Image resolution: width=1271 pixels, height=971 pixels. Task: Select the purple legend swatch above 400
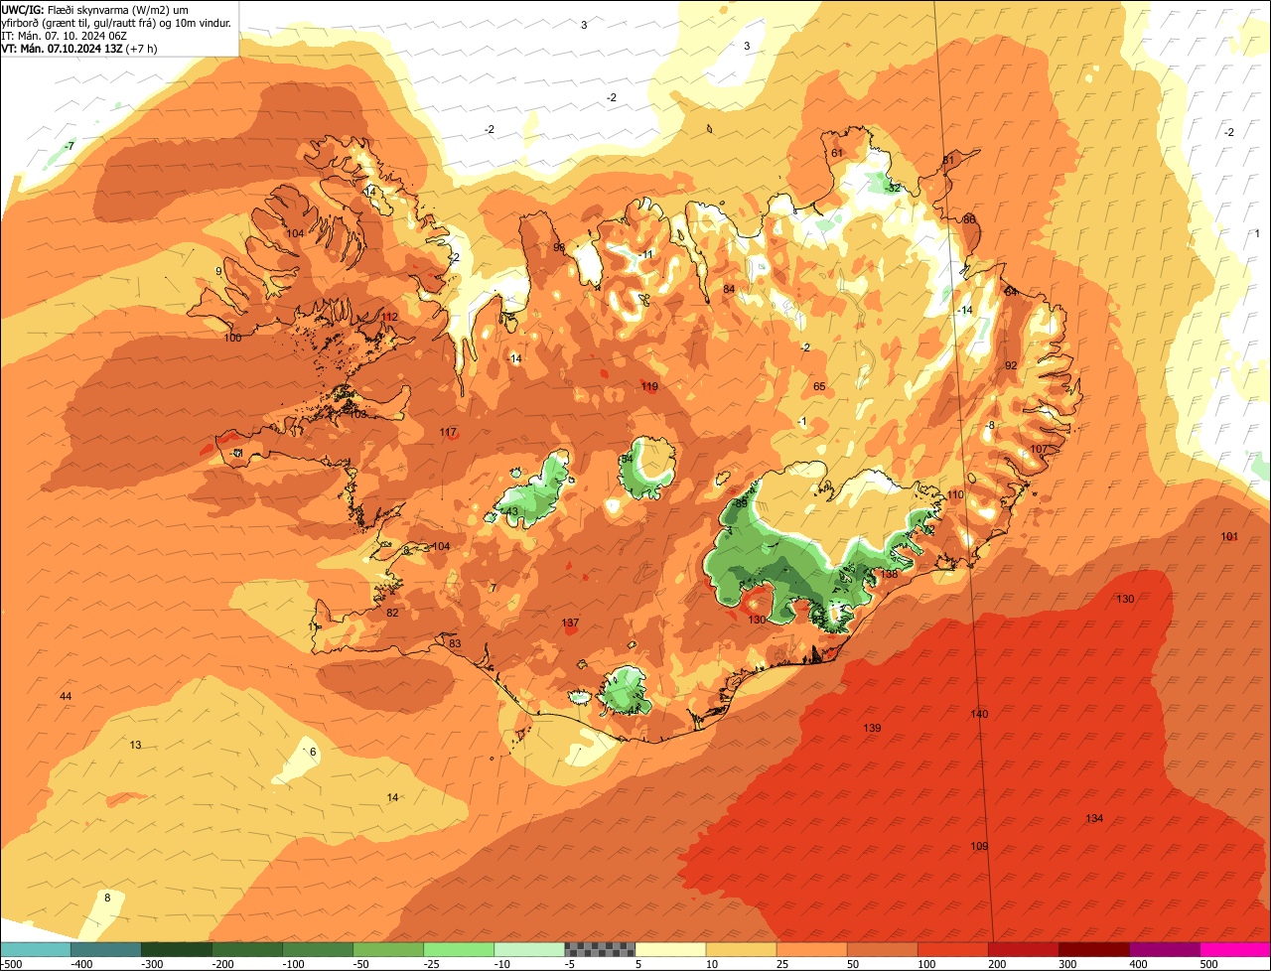coord(1164,949)
